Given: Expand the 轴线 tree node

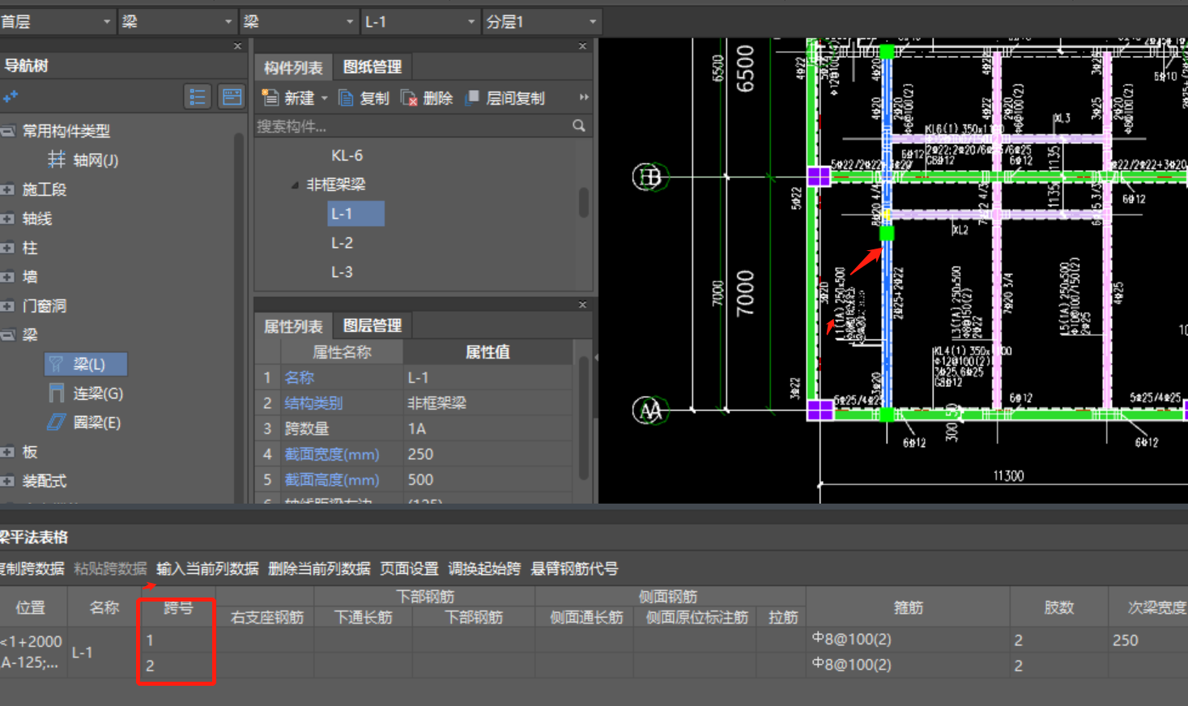Looking at the screenshot, I should (7, 219).
